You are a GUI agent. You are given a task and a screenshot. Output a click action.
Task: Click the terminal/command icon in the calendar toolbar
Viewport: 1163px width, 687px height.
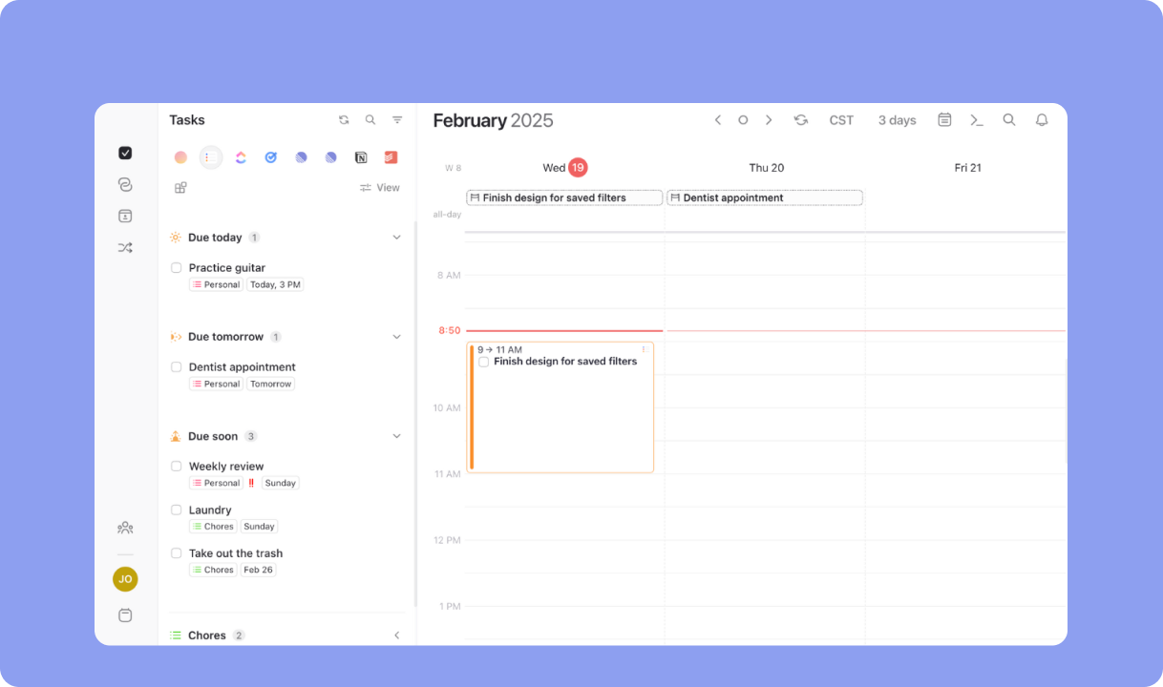pyautogui.click(x=976, y=119)
